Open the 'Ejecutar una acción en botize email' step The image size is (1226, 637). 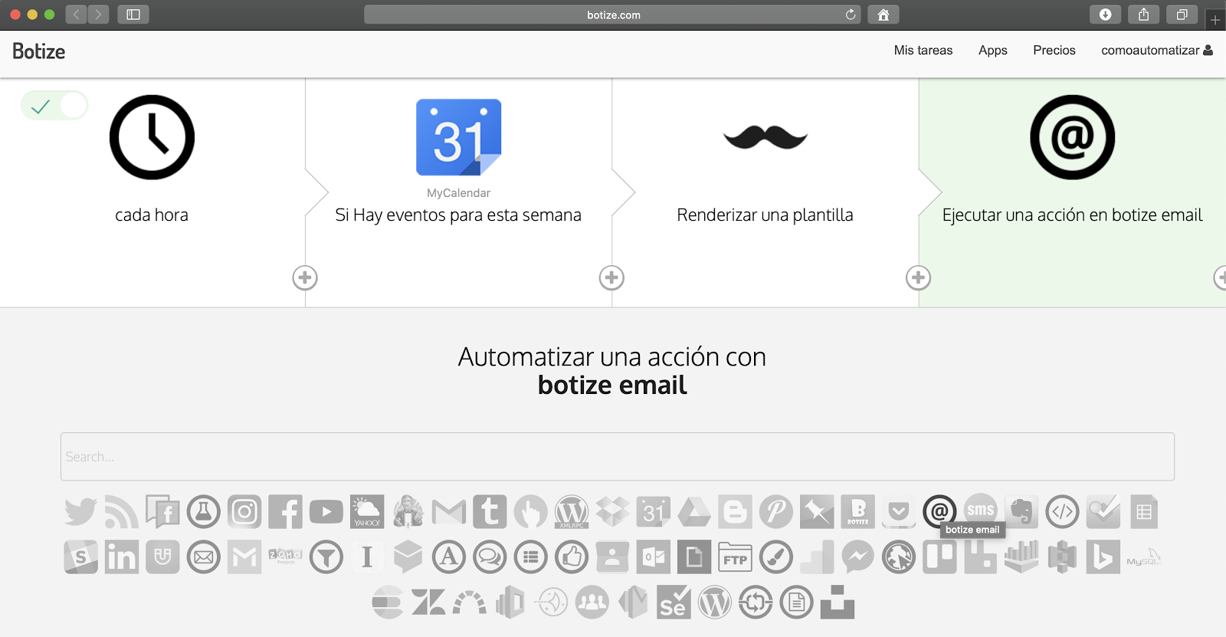pyautogui.click(x=1072, y=137)
